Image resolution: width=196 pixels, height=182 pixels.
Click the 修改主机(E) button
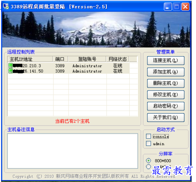click(166, 95)
